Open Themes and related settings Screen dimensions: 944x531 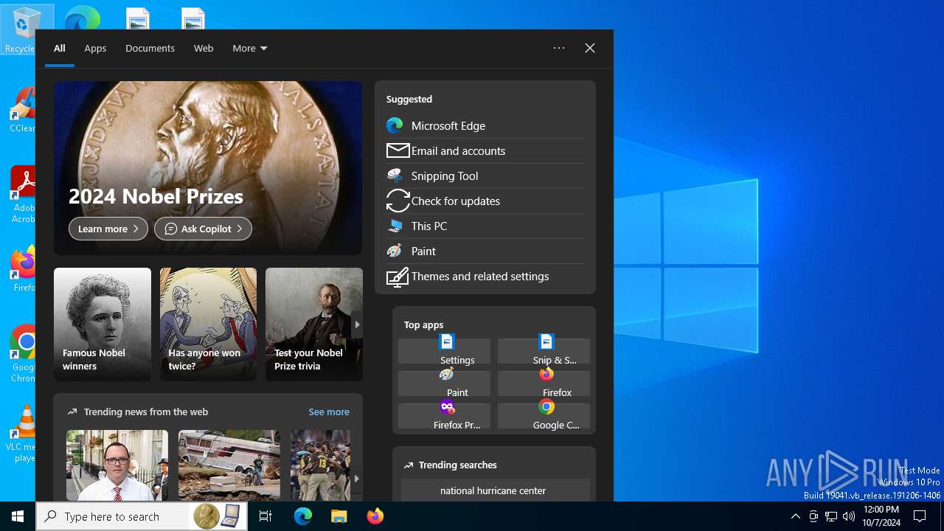485,276
